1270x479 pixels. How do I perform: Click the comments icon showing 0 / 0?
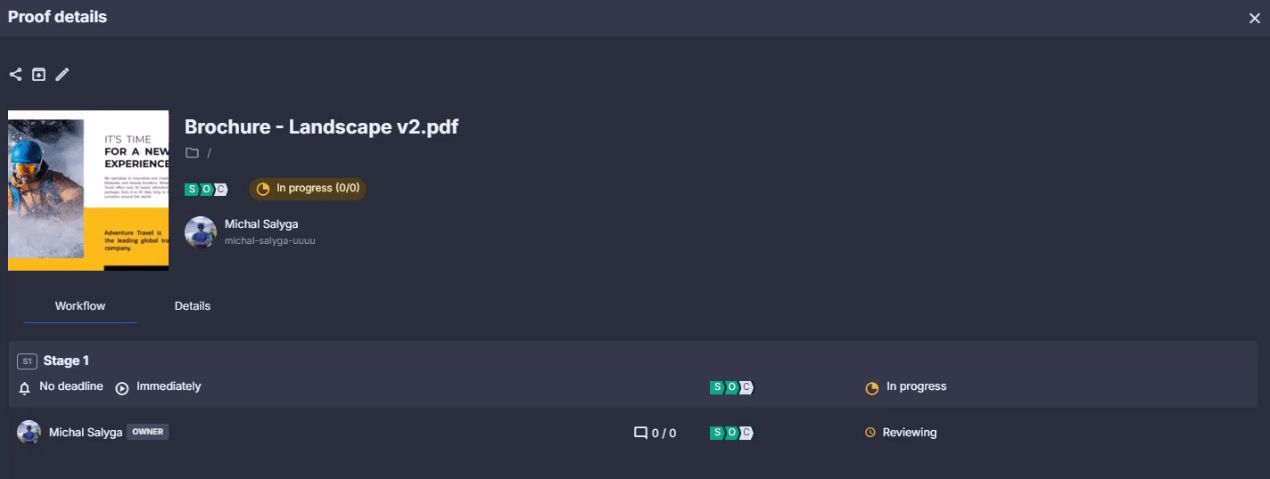pyautogui.click(x=640, y=434)
